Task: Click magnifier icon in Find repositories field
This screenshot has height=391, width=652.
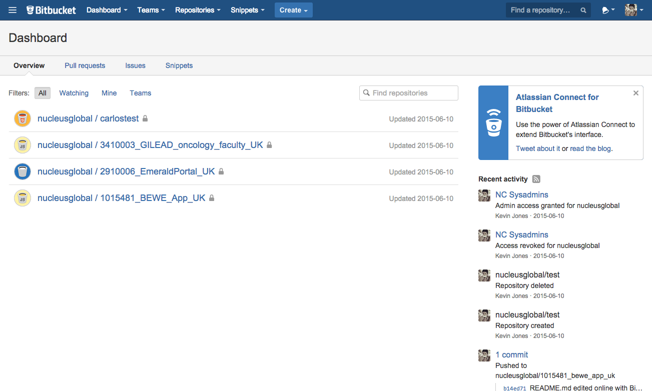Action: tap(366, 93)
